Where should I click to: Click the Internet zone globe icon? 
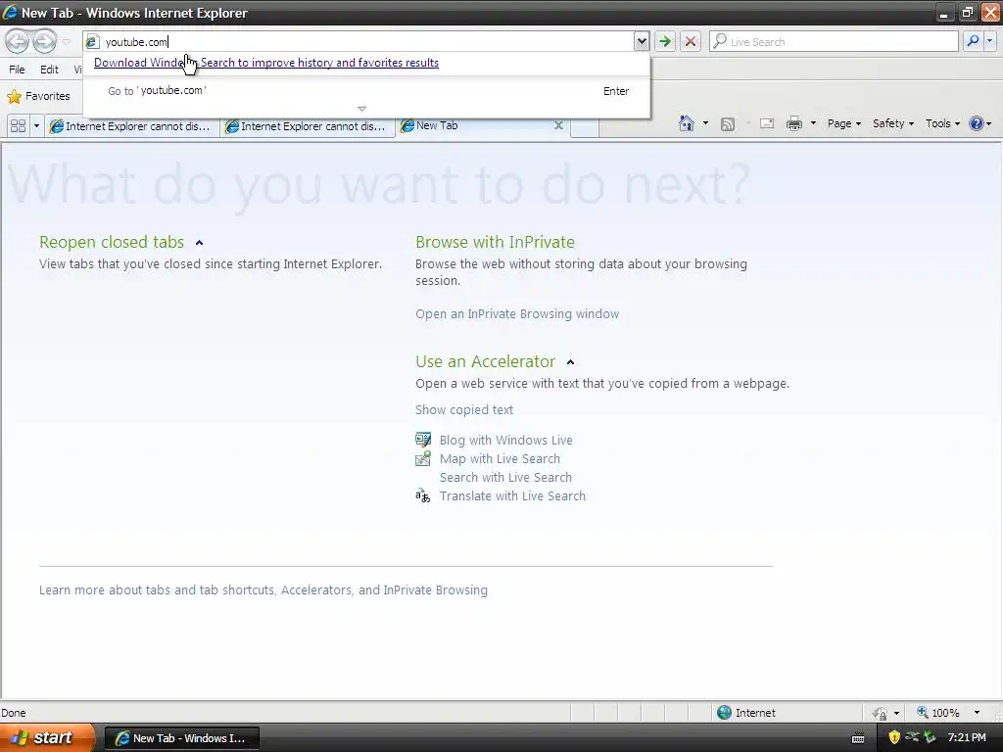(724, 713)
